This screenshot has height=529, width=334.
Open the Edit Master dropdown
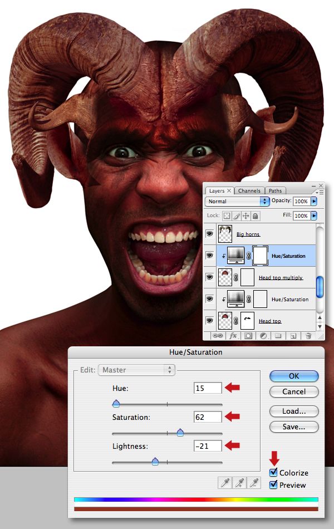click(136, 370)
